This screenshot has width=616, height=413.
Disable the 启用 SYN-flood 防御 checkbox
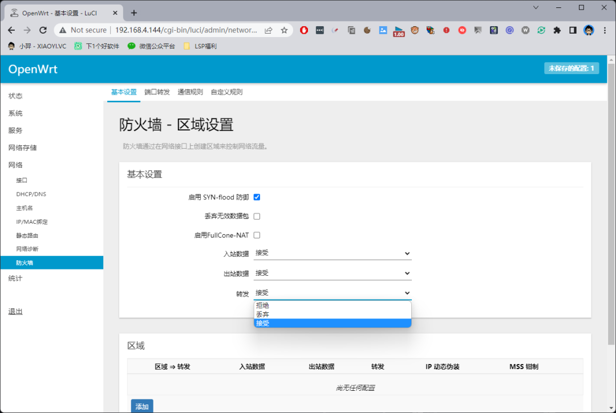tap(257, 197)
